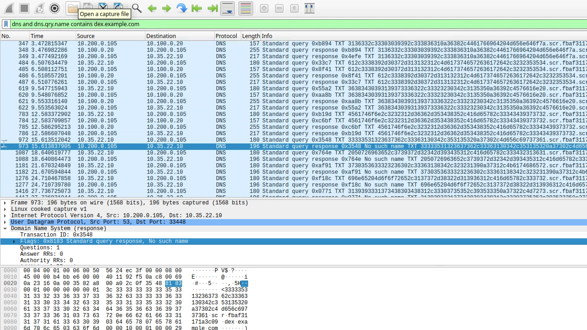Sort packets by Protocol column header
Screen dimensions: 587x330
click(227, 36)
